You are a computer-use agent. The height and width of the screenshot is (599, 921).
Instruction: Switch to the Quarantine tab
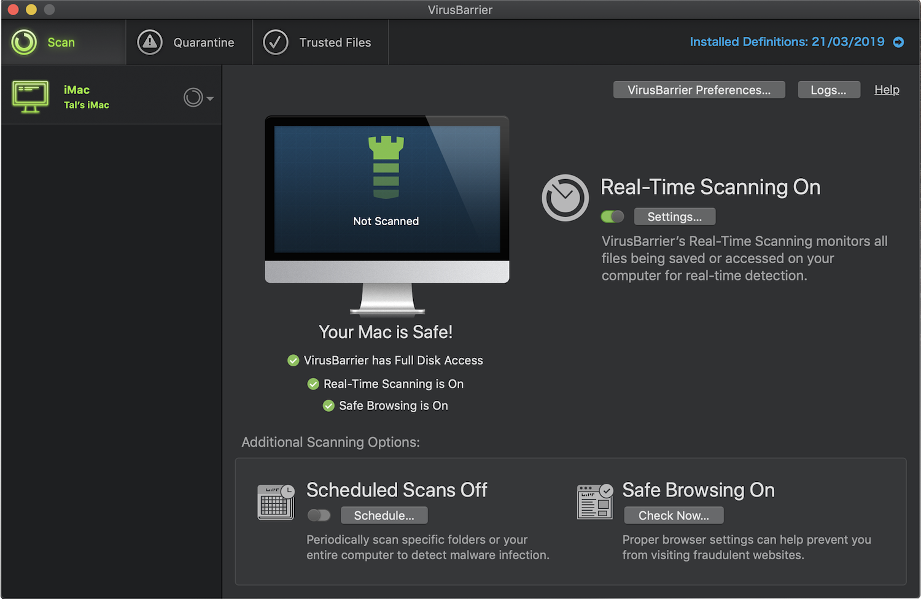pyautogui.click(x=203, y=42)
